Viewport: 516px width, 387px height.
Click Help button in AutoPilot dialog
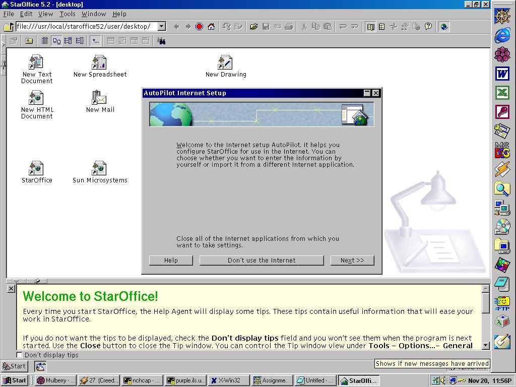pos(171,261)
